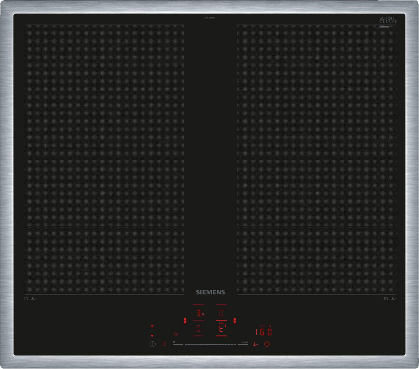Select the rear-right zone showing t
This screenshot has width=419, height=369.
pos(221,329)
